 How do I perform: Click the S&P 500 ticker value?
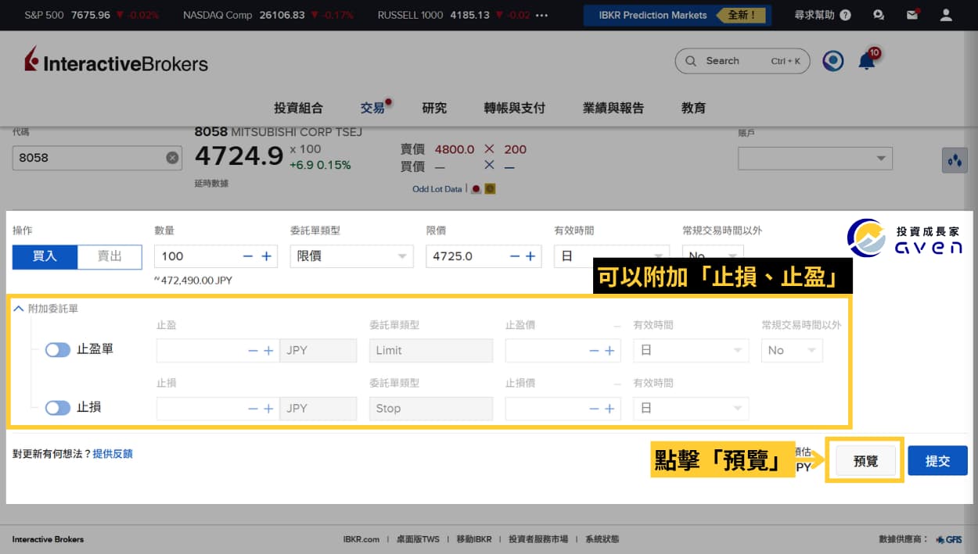point(91,15)
